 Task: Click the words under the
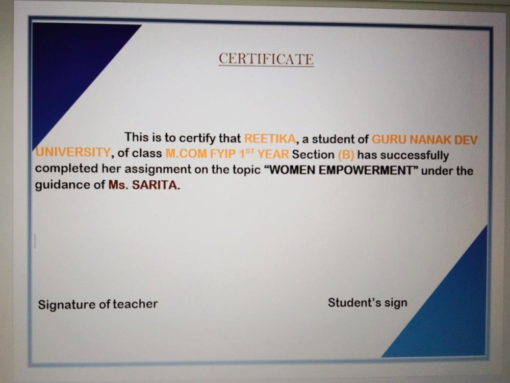point(447,171)
